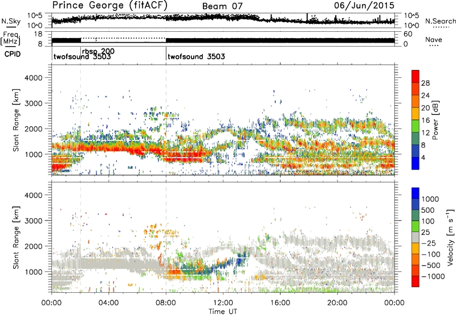
Task: Click the 'N.Sky' legend label
Action: 11,21
